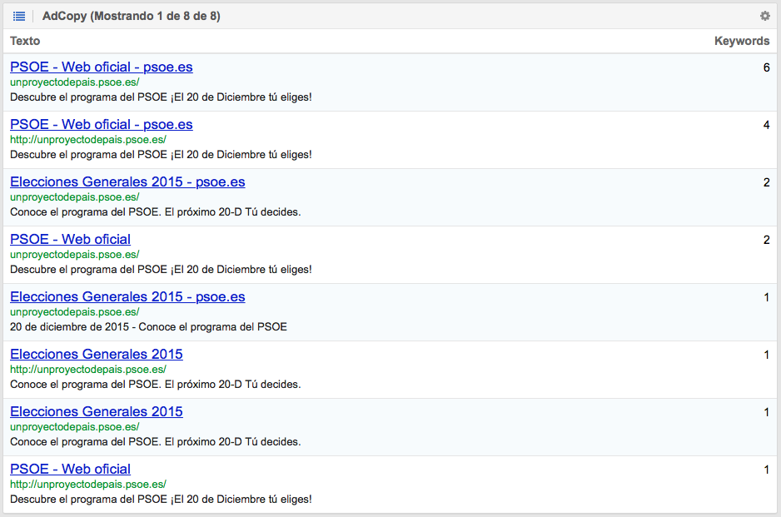Open the final 'PSOE - Web oficial' ad title
781x517 pixels.
click(x=70, y=470)
